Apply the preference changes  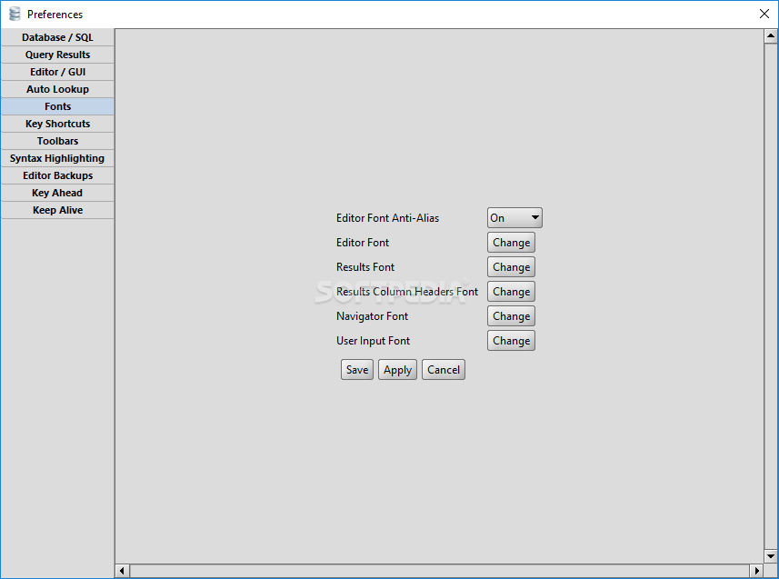click(397, 370)
